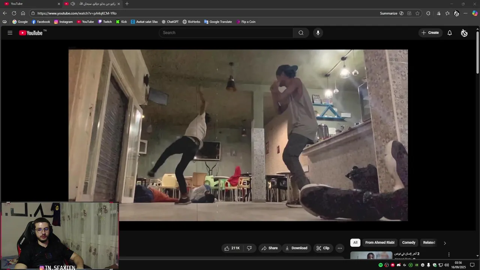Screen dimensions: 480x270
Task: Open the YouTube guide hamburger menu
Action: (x=10, y=33)
